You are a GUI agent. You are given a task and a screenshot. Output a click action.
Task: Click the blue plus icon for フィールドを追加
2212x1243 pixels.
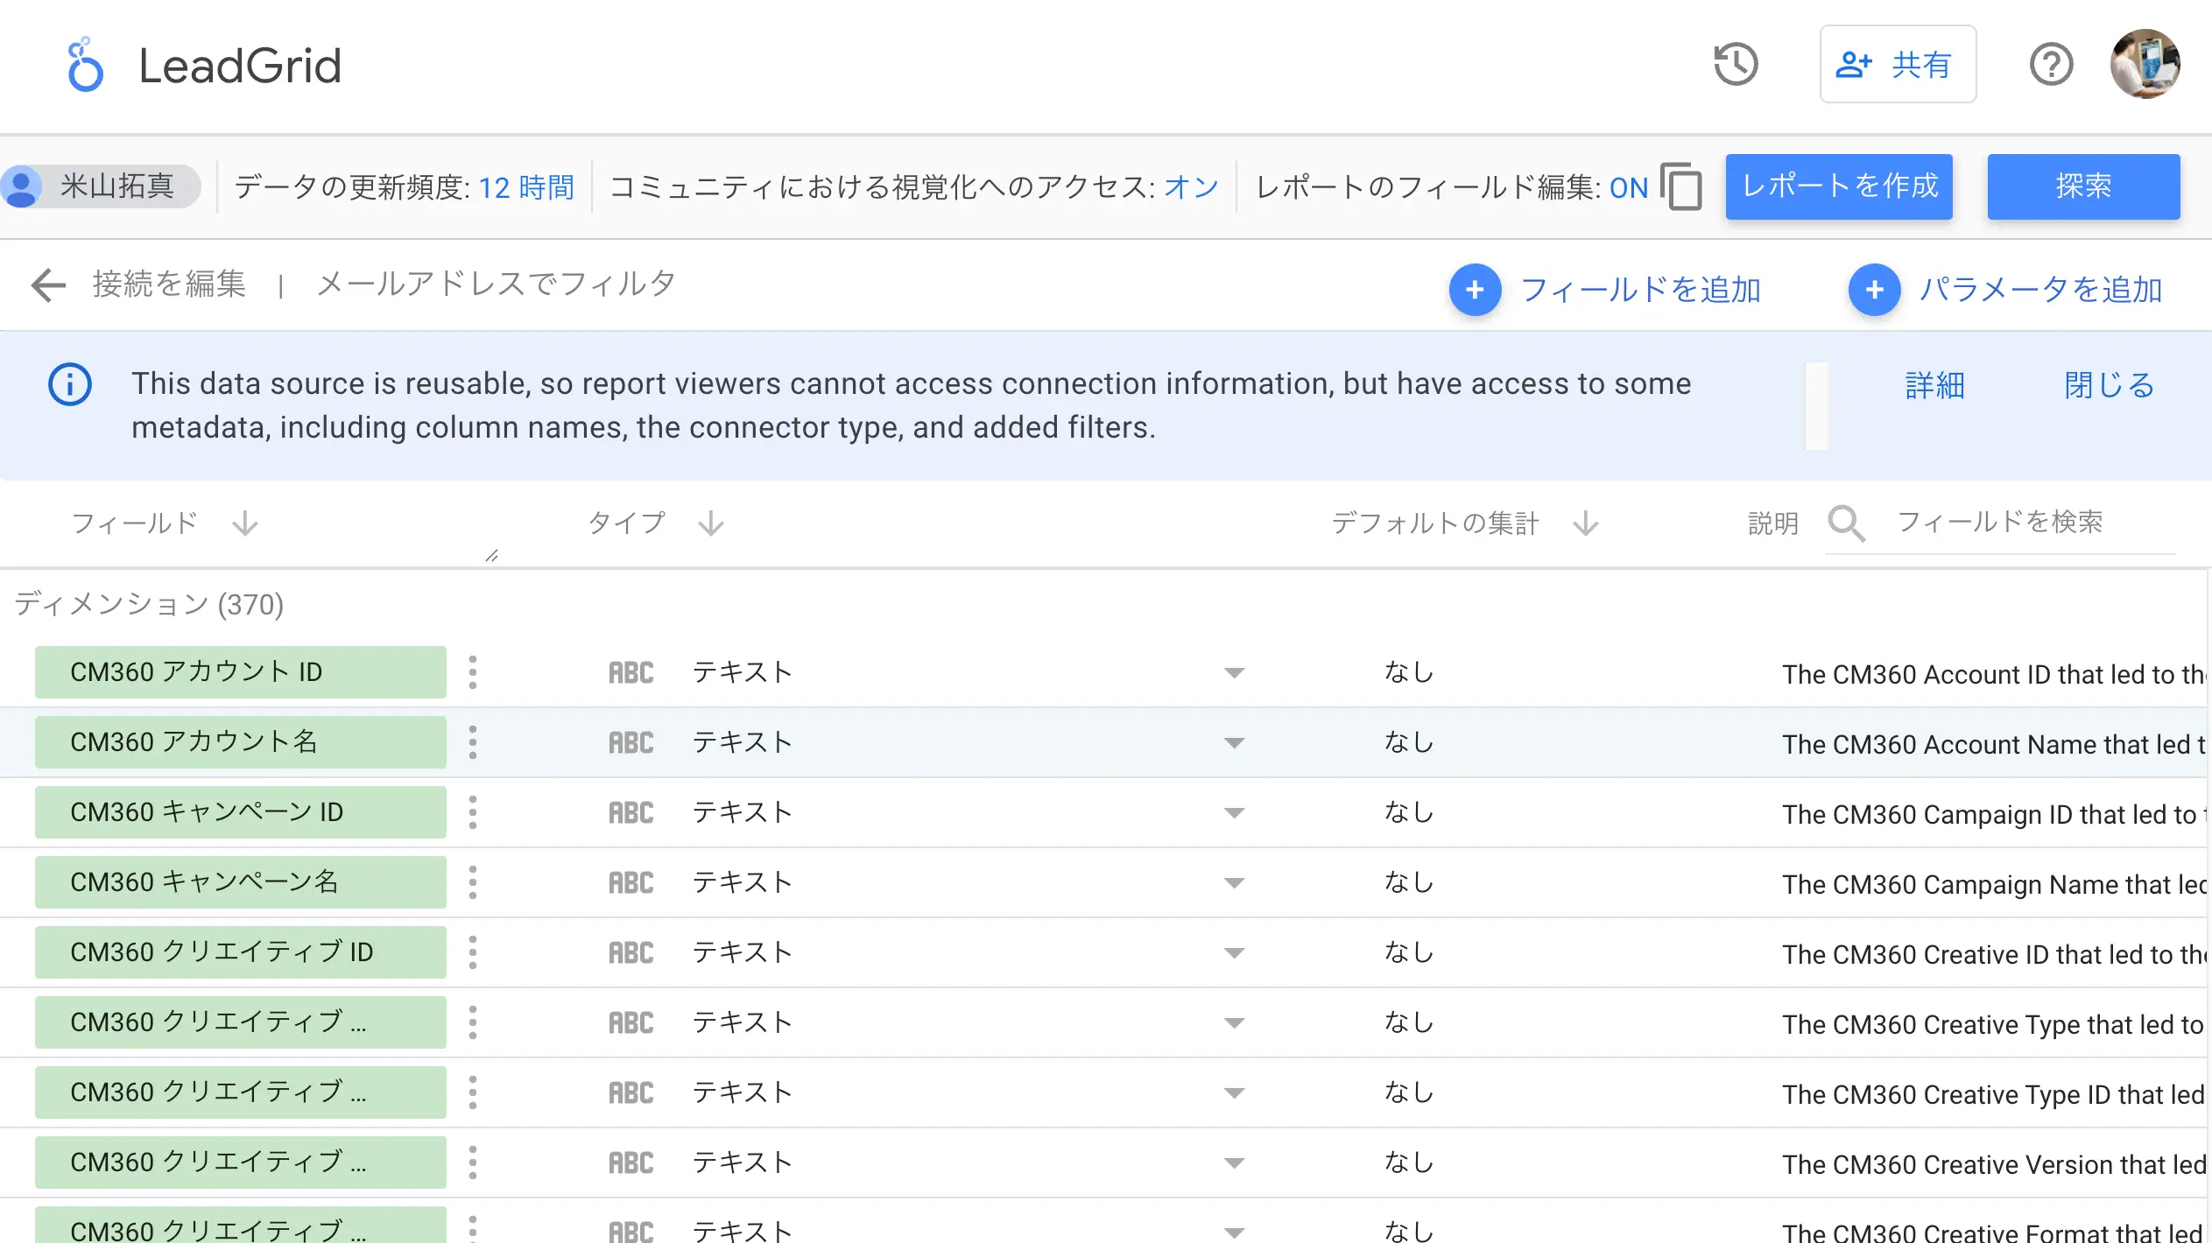click(x=1475, y=290)
